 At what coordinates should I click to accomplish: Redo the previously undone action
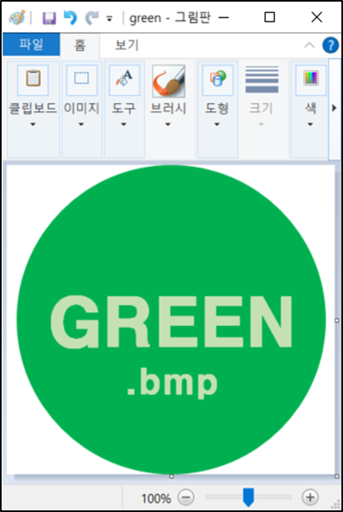coord(92,18)
